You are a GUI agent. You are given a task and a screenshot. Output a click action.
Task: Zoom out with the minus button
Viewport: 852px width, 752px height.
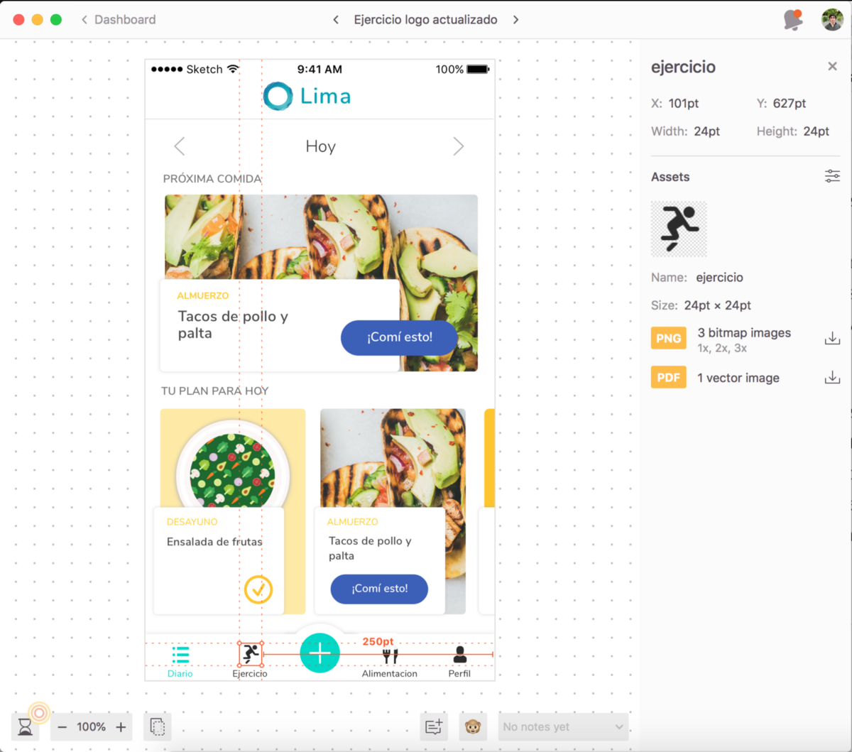62,727
